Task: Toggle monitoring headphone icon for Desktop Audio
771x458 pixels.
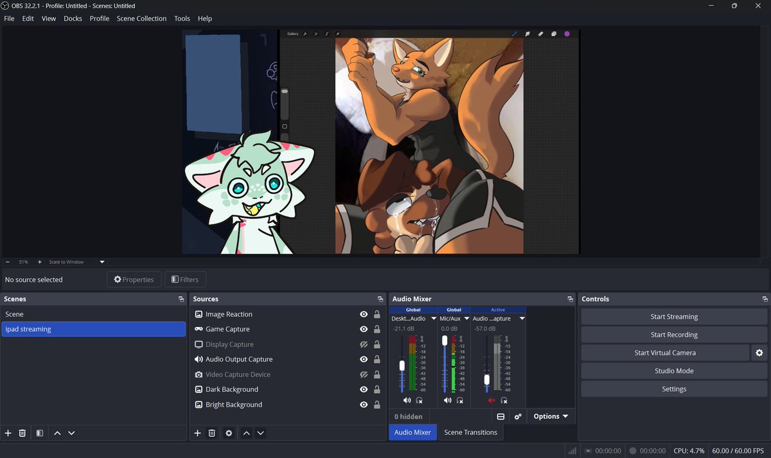Action: (420, 400)
